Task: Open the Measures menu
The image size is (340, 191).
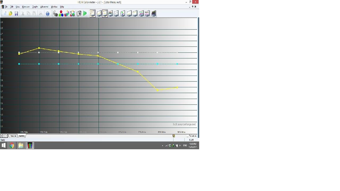Action: click(x=26, y=7)
